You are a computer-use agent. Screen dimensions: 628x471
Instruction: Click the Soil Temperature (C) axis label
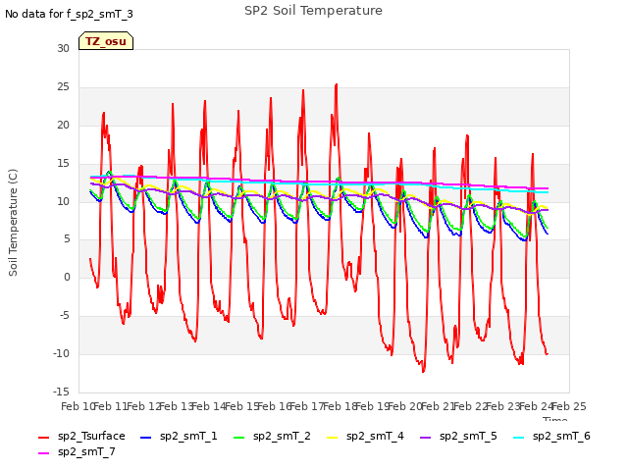(13, 223)
